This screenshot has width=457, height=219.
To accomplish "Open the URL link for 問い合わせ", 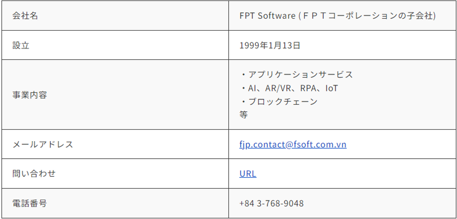I will click(248, 174).
